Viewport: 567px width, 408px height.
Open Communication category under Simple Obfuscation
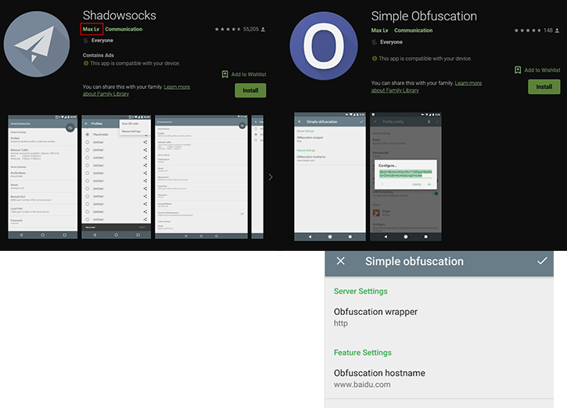[413, 30]
